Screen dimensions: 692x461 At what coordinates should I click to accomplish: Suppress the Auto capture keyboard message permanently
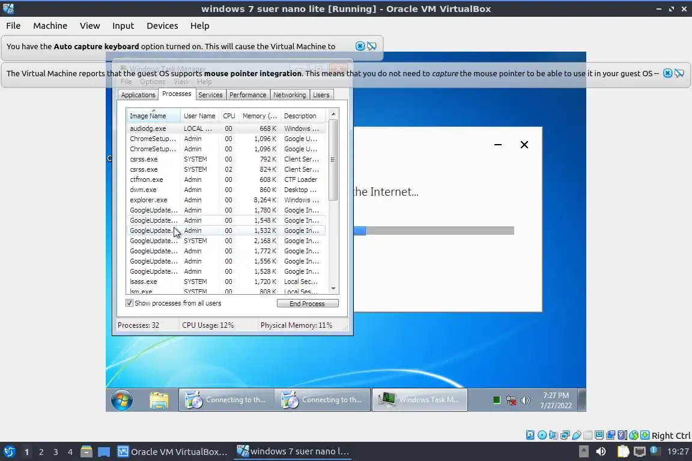[372, 46]
